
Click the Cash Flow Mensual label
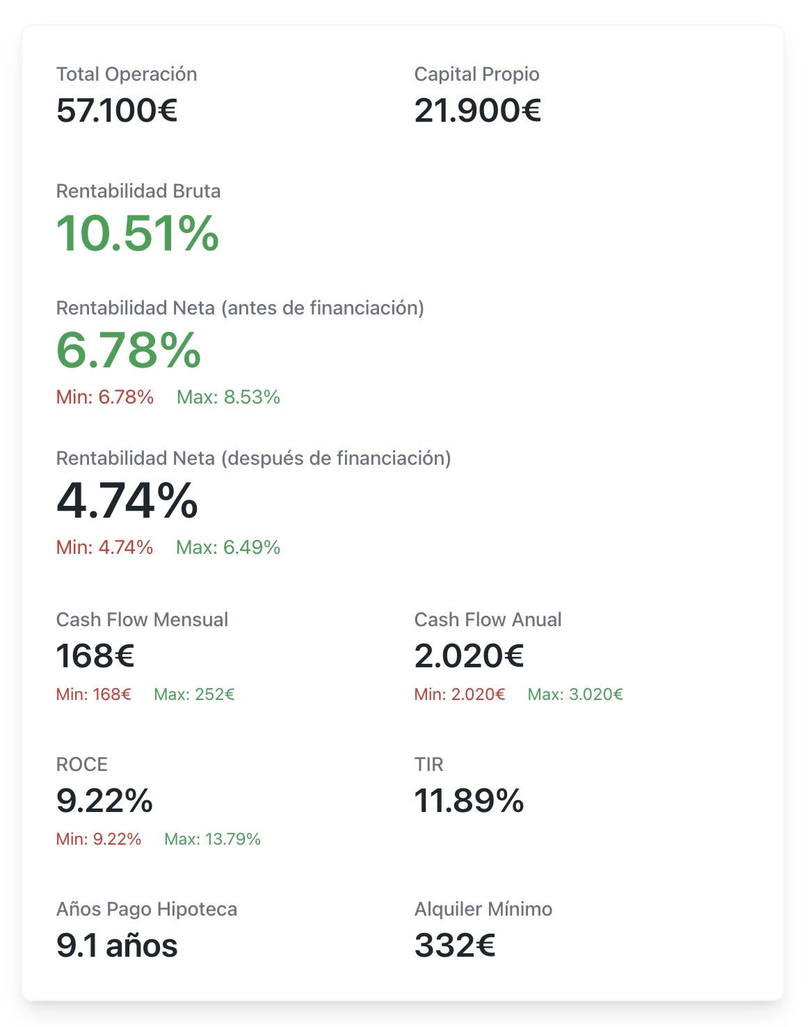[x=142, y=620]
